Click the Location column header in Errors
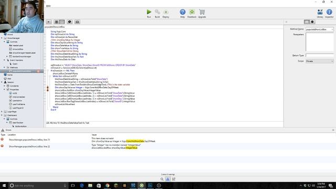This screenshot has height=189, width=336. [x=12, y=135]
